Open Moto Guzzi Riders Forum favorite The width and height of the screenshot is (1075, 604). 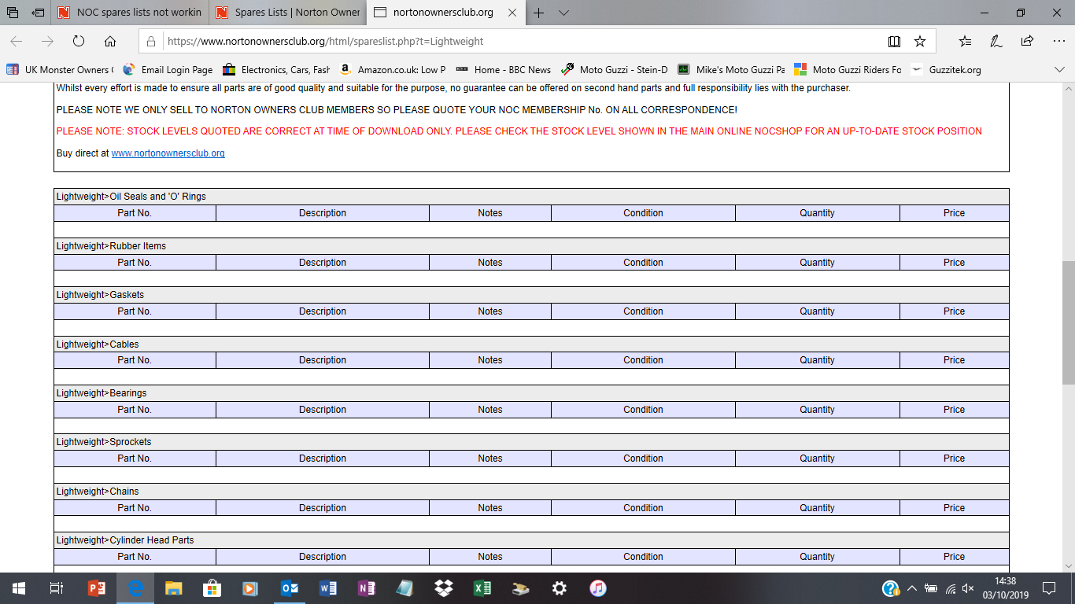coord(848,69)
